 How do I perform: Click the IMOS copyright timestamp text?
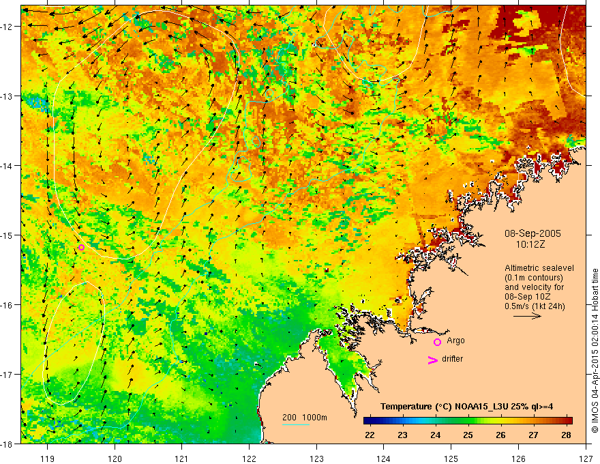595,351
